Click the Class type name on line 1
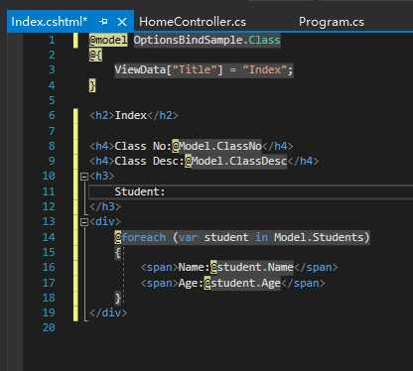Screen dimensions: 413x371 (264, 40)
